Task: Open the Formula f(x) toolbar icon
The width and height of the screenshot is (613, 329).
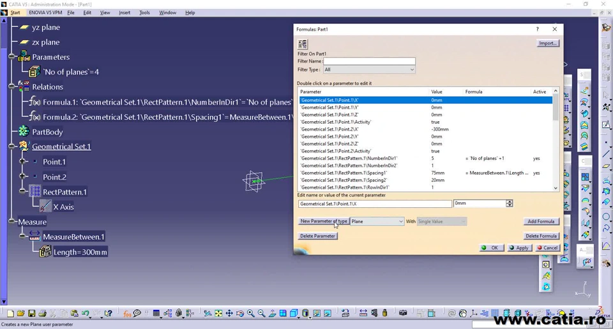Action: (127, 314)
